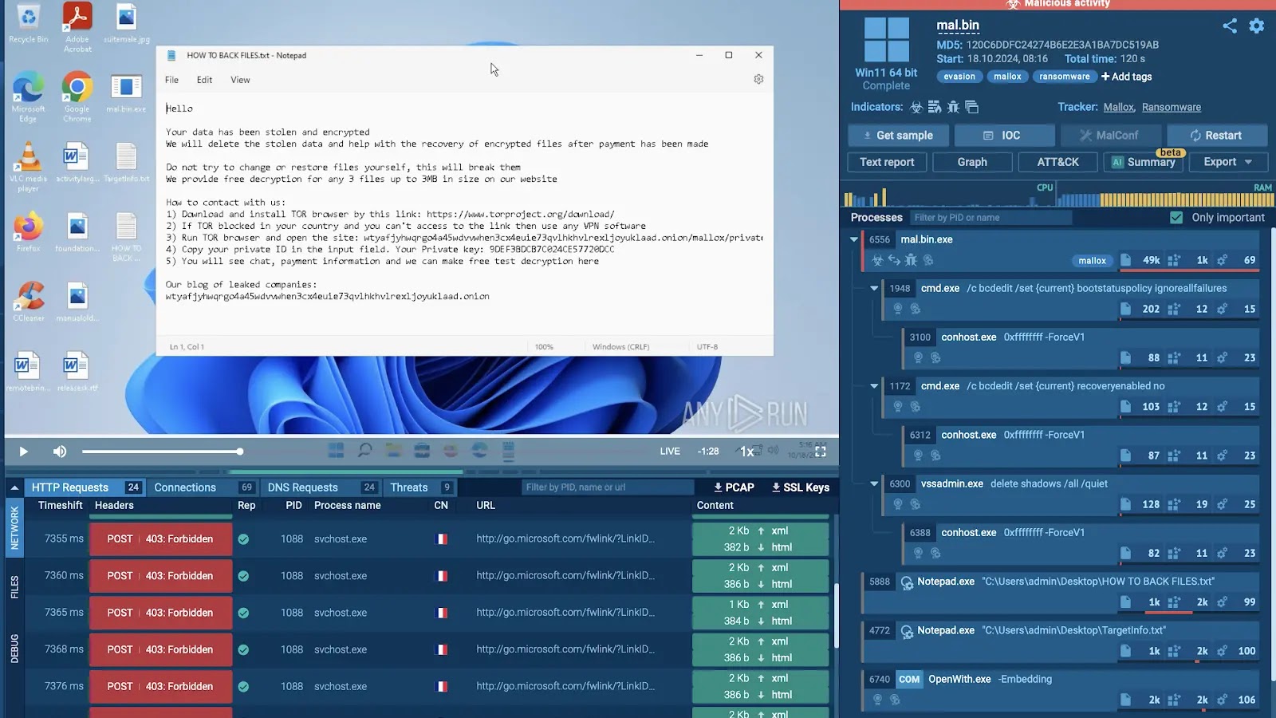Switch to the DNS Requests tab
The image size is (1276, 718).
pos(321,487)
